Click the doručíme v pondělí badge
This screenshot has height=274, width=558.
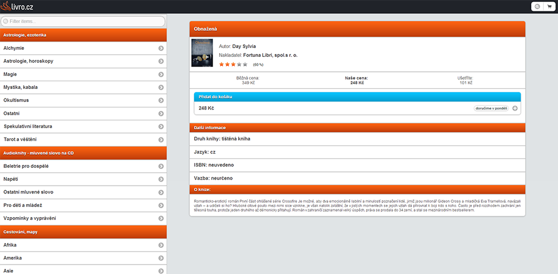(492, 109)
